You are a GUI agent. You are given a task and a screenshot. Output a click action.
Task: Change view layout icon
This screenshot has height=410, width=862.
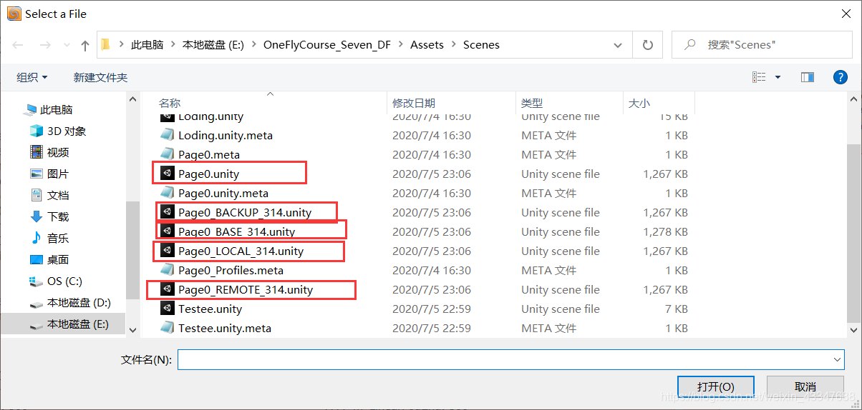pos(759,77)
